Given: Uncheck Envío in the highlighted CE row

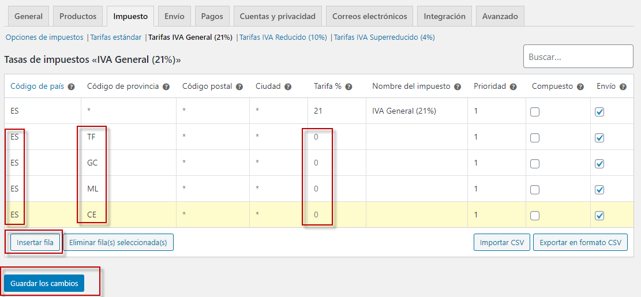Looking at the screenshot, I should click(599, 215).
